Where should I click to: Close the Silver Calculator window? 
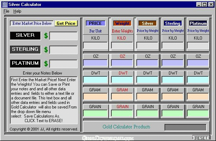[211, 5]
